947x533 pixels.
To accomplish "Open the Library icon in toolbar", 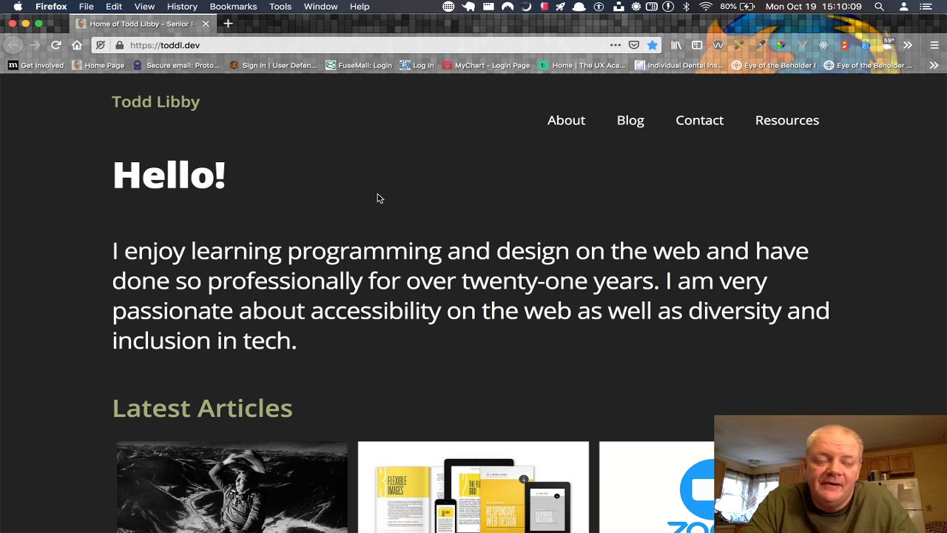I will tap(676, 45).
